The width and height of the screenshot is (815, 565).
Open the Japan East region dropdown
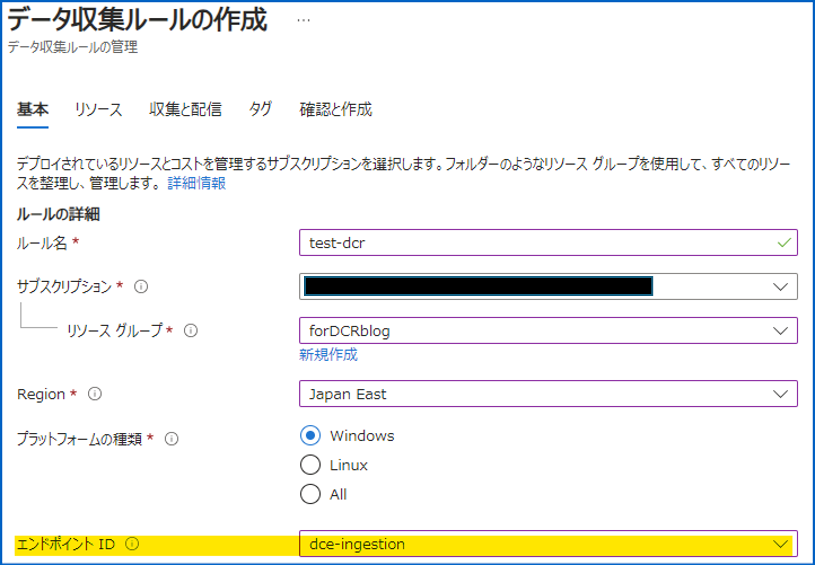pos(548,394)
